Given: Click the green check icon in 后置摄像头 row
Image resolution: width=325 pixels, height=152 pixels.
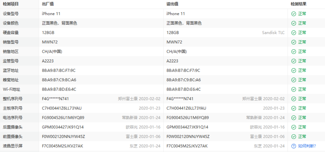Looking at the screenshot, I should (x=294, y=127).
